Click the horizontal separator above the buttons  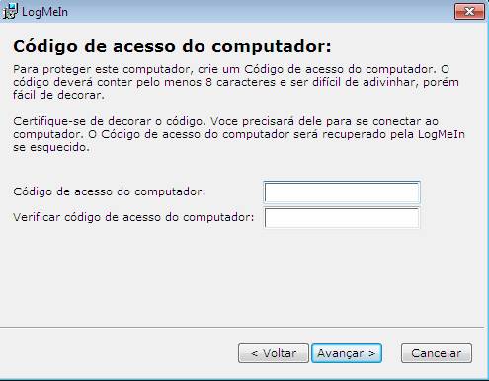(242, 327)
